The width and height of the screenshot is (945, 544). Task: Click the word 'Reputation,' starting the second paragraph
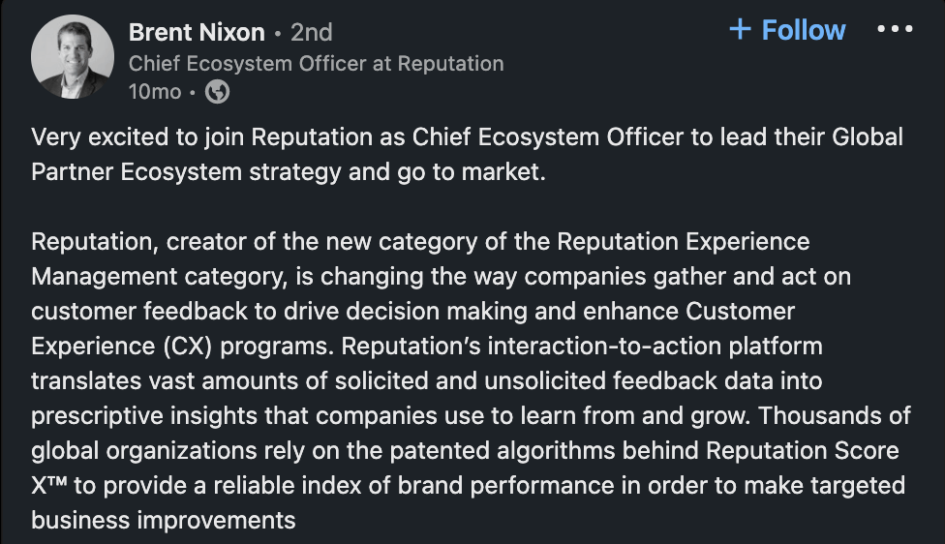[95, 242]
